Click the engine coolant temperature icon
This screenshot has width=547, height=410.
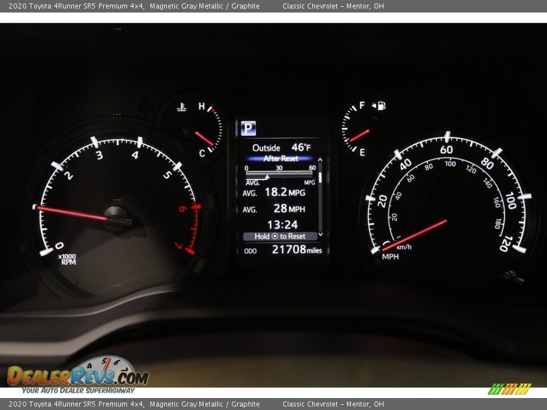pos(181,108)
